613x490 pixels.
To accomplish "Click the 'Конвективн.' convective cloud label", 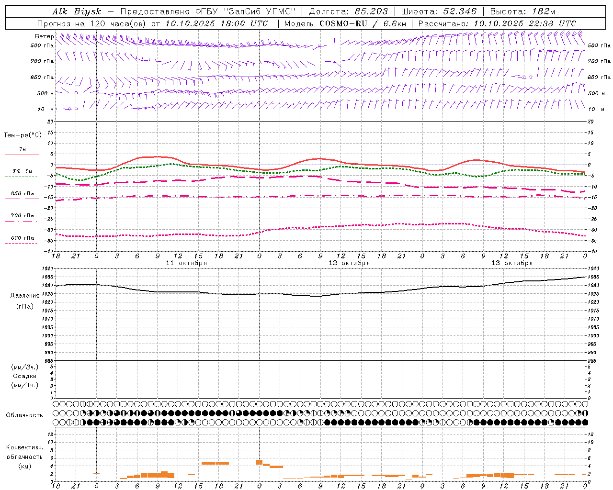I will [24, 447].
